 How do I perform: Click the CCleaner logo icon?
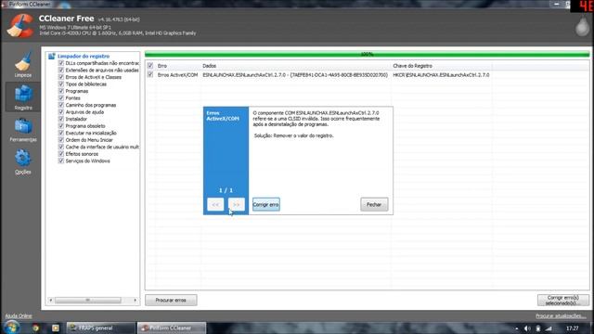pos(20,25)
